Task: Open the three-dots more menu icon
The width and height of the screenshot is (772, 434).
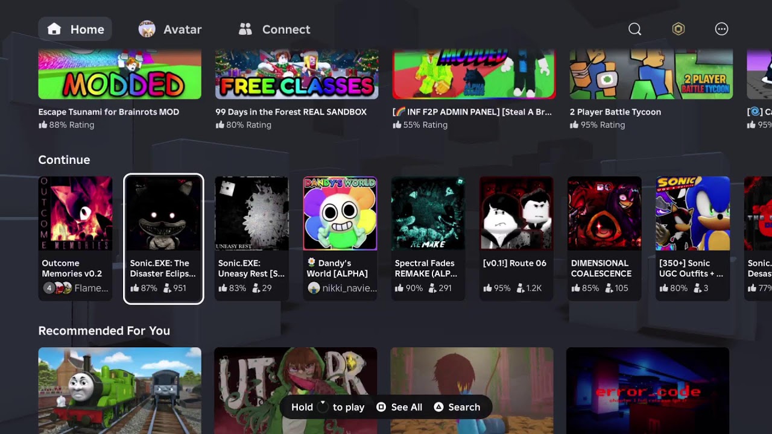Action: pyautogui.click(x=721, y=30)
